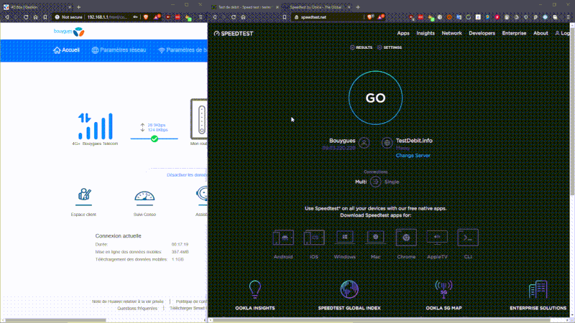575x323 pixels.
Task: Click the Not secure site indicator
Action: pyautogui.click(x=68, y=17)
